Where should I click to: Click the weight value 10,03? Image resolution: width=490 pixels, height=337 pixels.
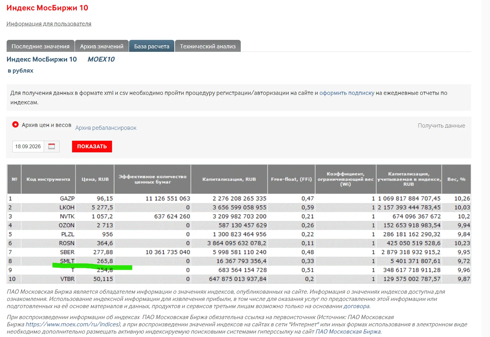click(462, 207)
